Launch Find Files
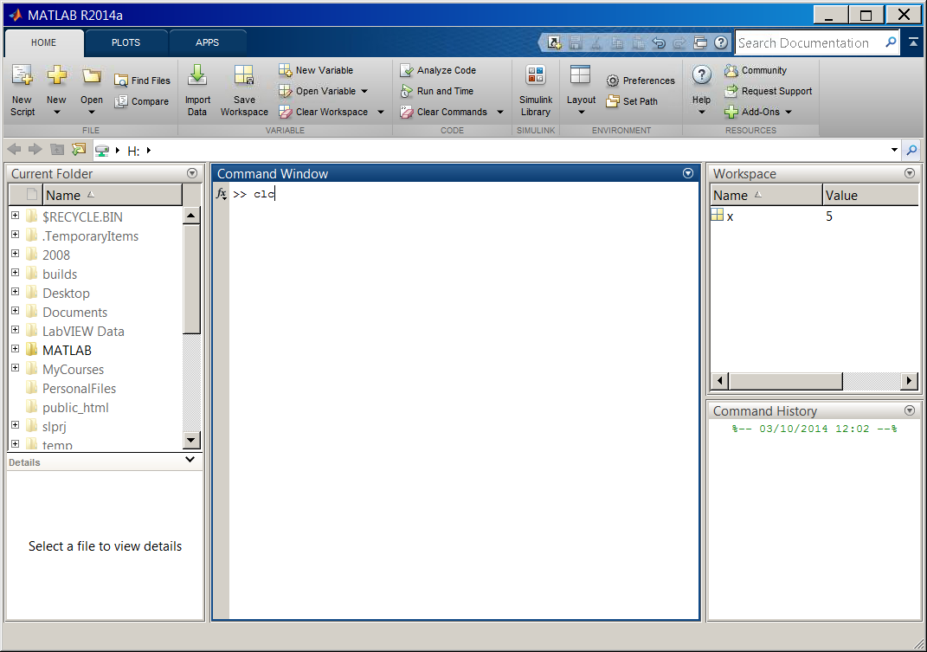Viewport: 927px width, 652px height. point(143,81)
